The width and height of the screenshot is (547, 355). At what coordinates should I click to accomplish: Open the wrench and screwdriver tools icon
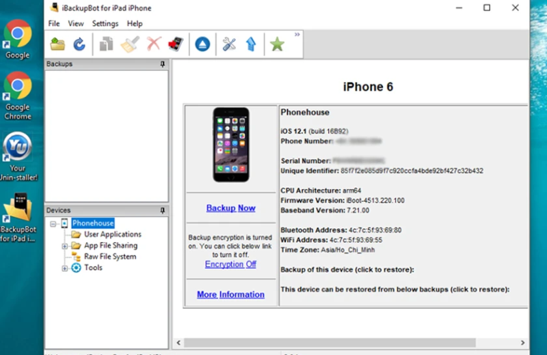(229, 44)
